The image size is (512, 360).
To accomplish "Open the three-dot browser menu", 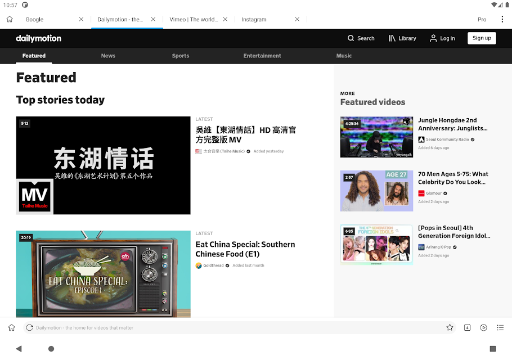I will (502, 19).
